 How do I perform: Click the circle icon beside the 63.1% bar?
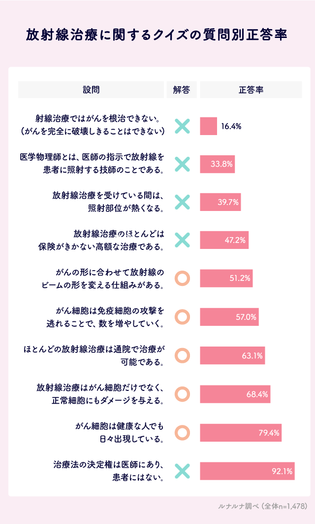click(x=182, y=355)
